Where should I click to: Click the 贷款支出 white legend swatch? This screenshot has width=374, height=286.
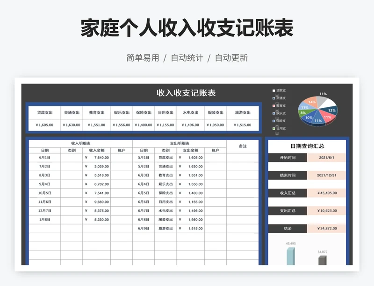pyautogui.click(x=274, y=91)
